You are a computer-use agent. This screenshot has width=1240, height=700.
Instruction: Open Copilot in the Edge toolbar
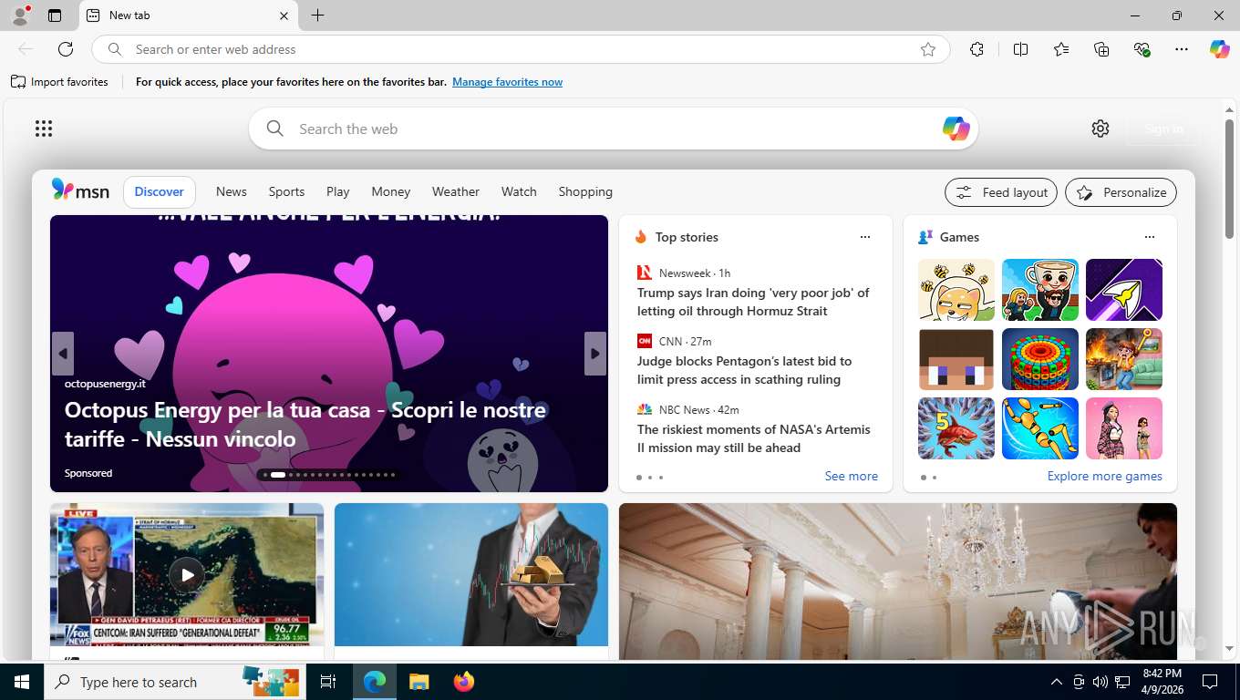pos(1220,49)
